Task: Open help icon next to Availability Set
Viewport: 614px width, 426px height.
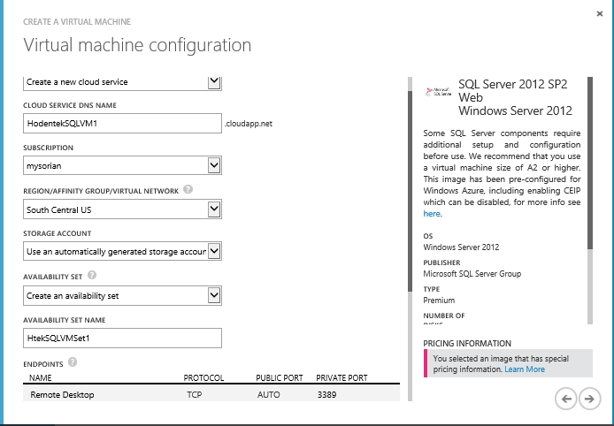Action: pyautogui.click(x=92, y=275)
